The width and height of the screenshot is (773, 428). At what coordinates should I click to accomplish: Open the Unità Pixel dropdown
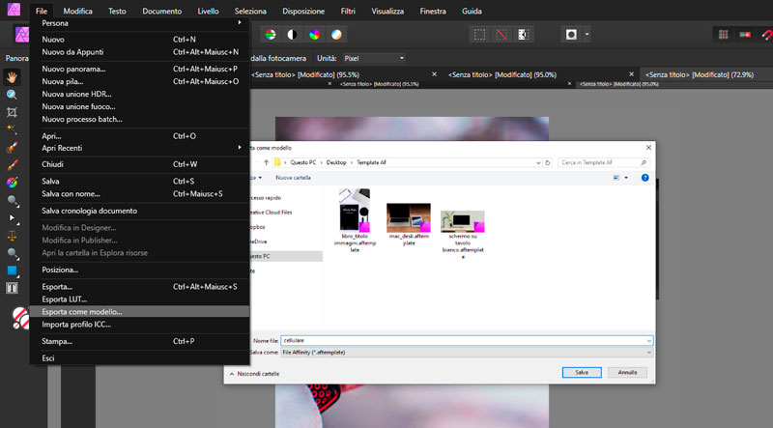pos(374,58)
